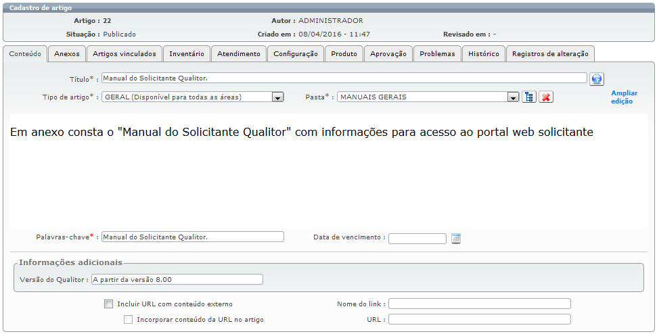Expand the Pasta MANUAIS GERAIS dropdown
Screen dimensions: 657x334
tap(428, 97)
